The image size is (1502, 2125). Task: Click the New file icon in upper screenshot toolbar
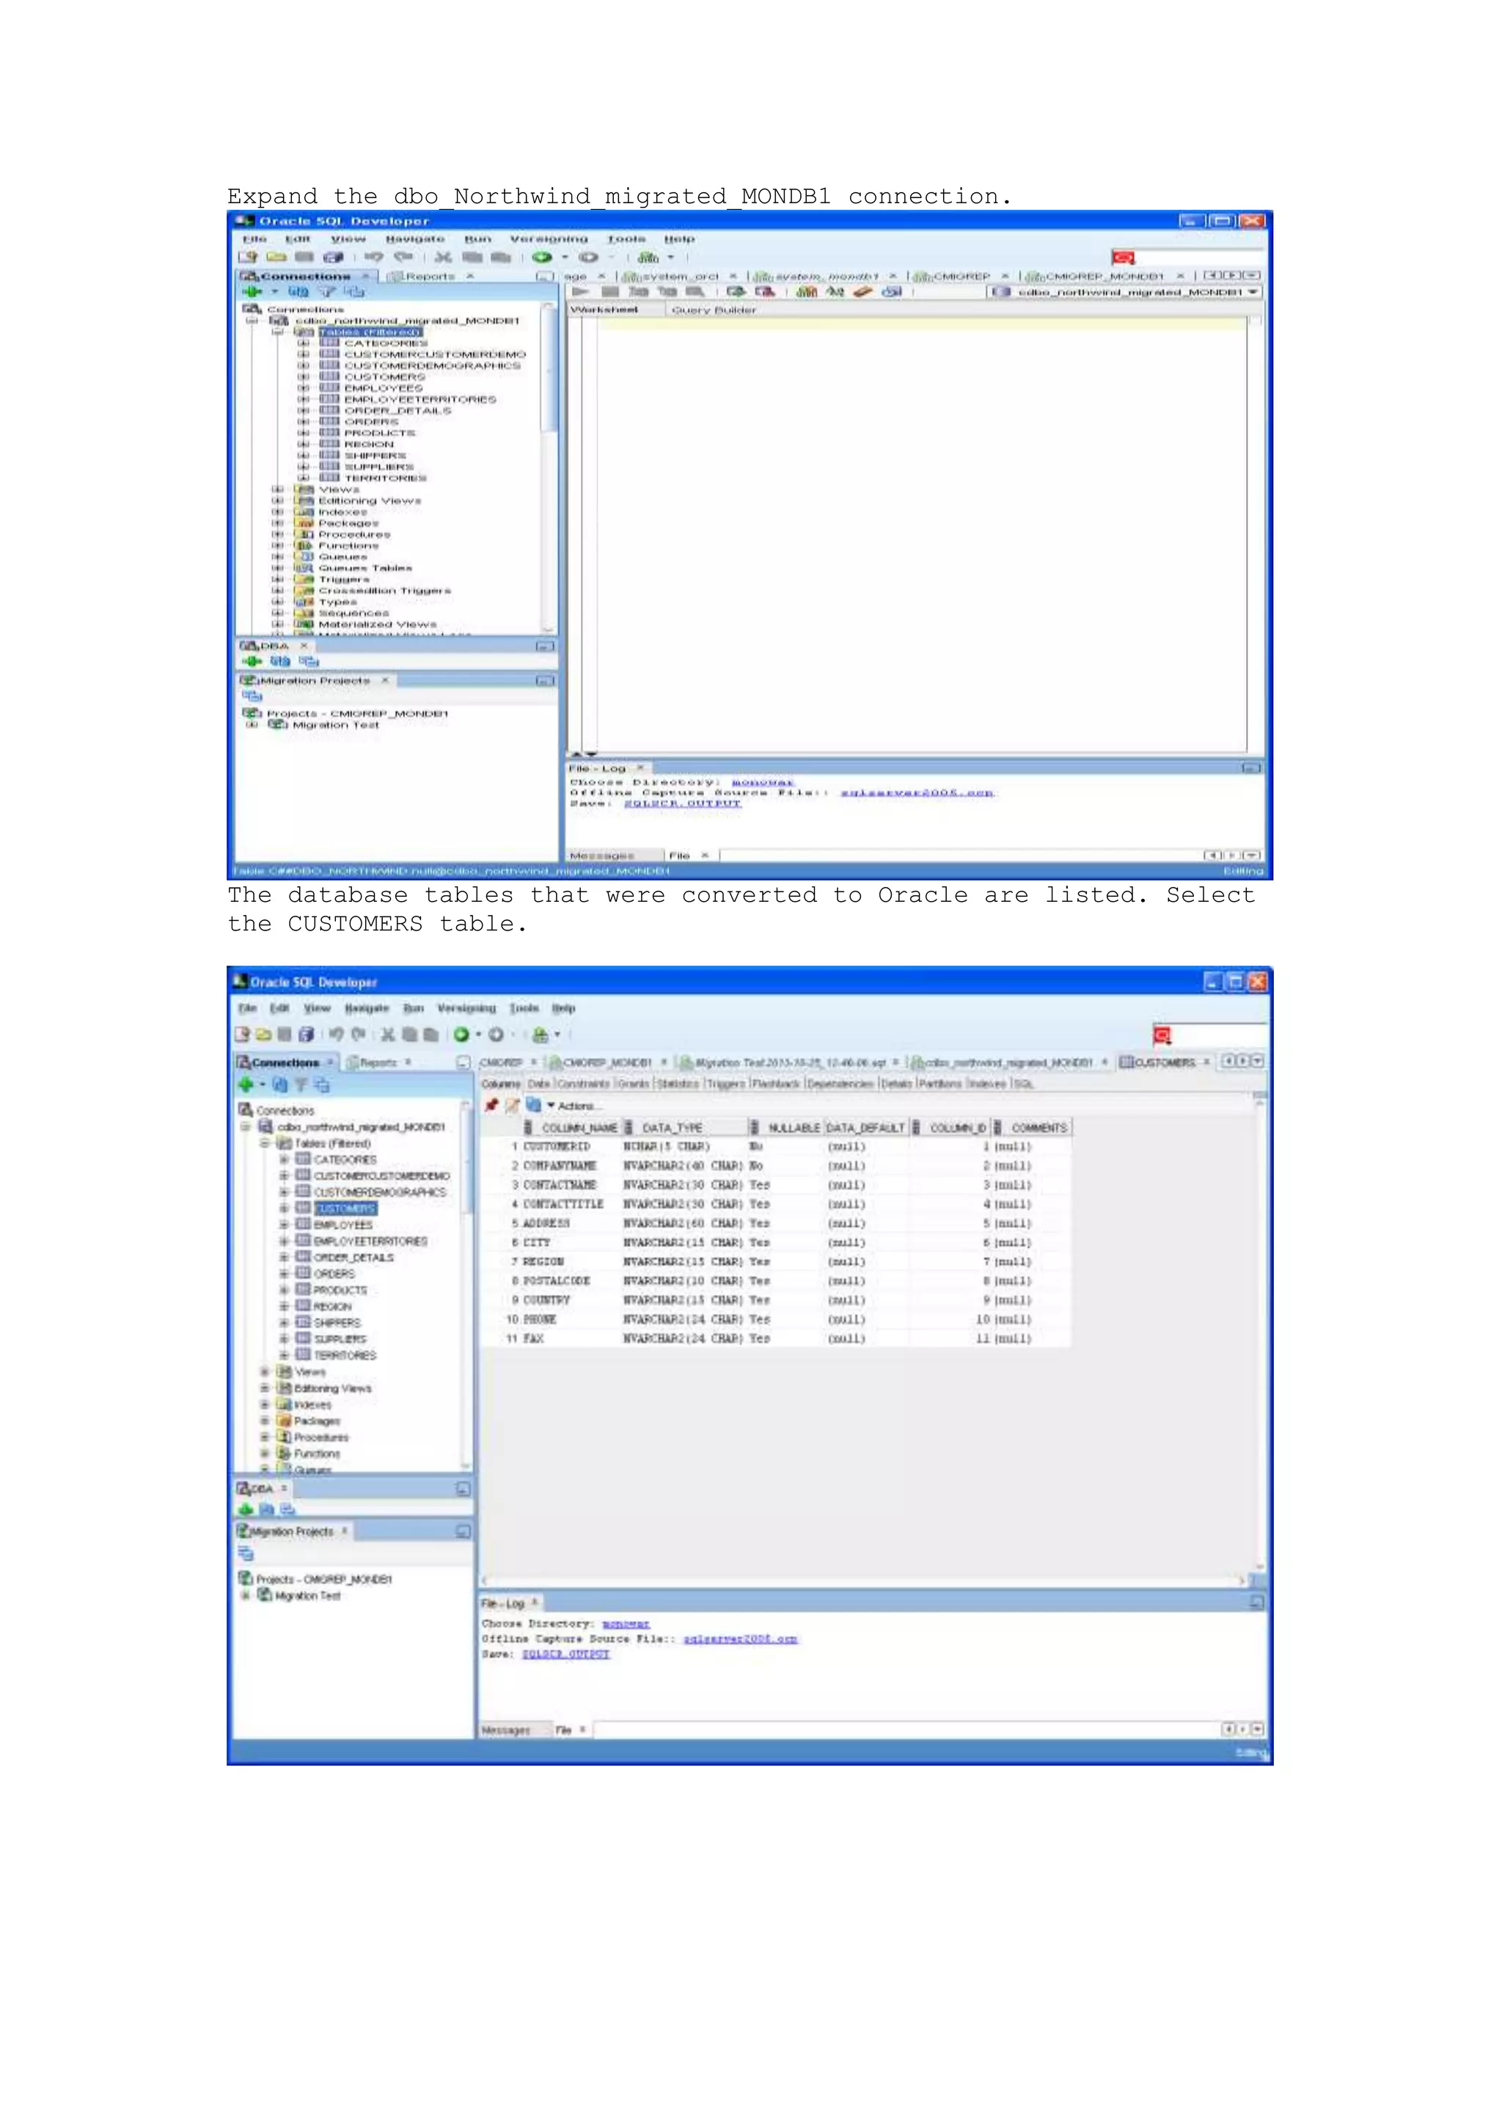point(247,256)
